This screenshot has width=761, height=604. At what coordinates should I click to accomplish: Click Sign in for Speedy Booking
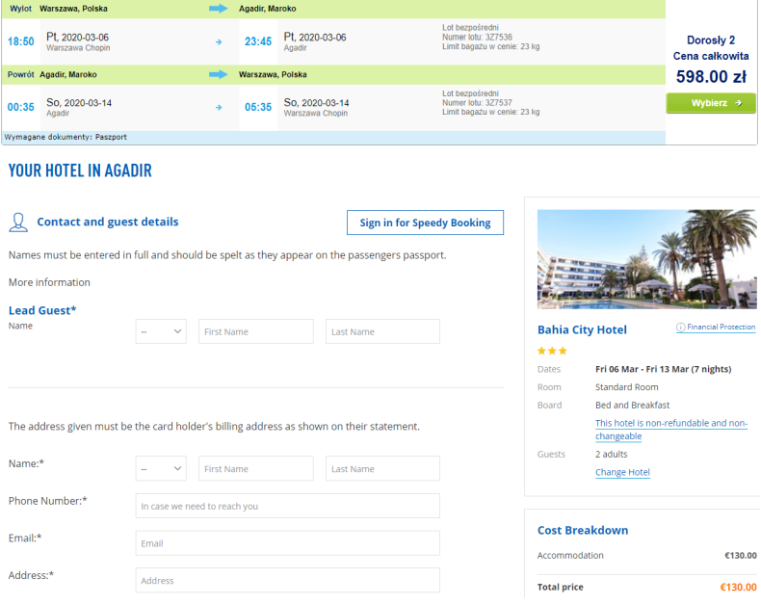coord(425,223)
